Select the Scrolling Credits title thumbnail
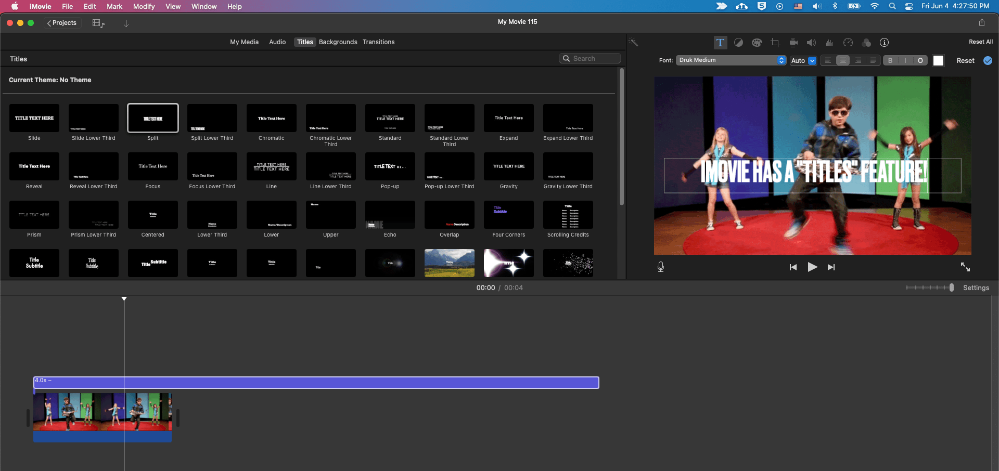Screen dimensions: 999x471 coord(568,215)
